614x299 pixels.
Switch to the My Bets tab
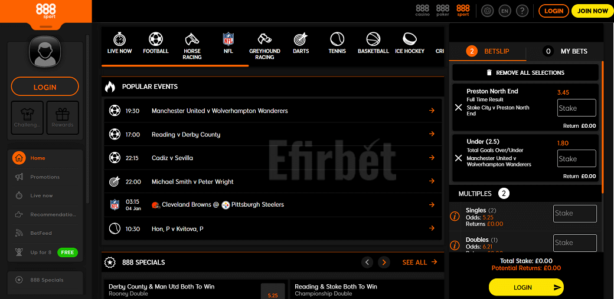(564, 51)
